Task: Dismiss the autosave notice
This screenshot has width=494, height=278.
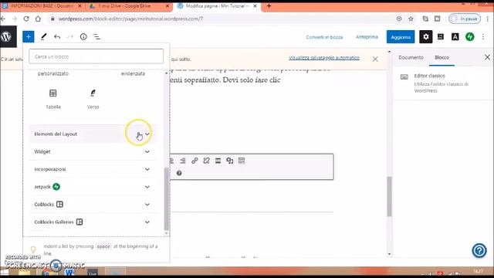Action: click(x=375, y=59)
